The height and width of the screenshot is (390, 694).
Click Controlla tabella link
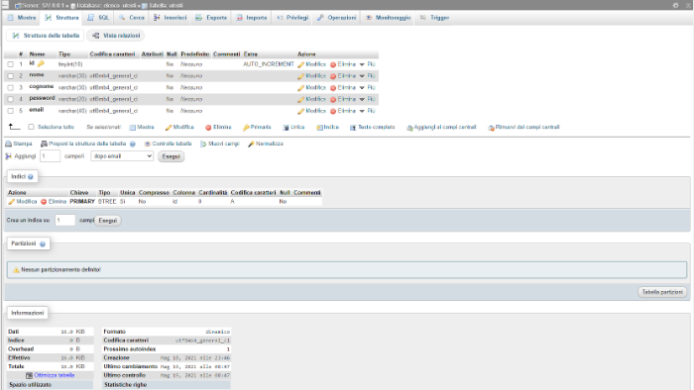(x=169, y=144)
